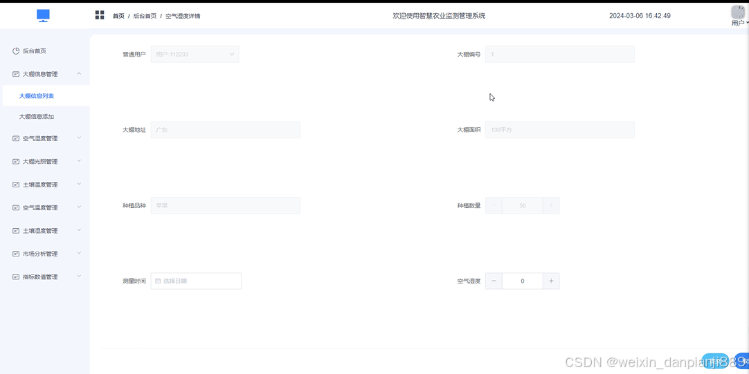The height and width of the screenshot is (374, 749).
Task: Open 空气温度管理 menu just below 土壤温度管理
Action: point(45,208)
